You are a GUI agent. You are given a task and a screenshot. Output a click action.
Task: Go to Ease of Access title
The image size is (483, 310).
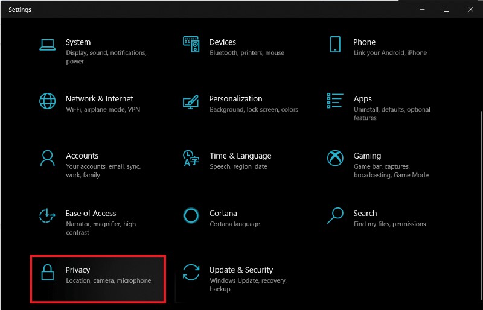[x=91, y=214]
